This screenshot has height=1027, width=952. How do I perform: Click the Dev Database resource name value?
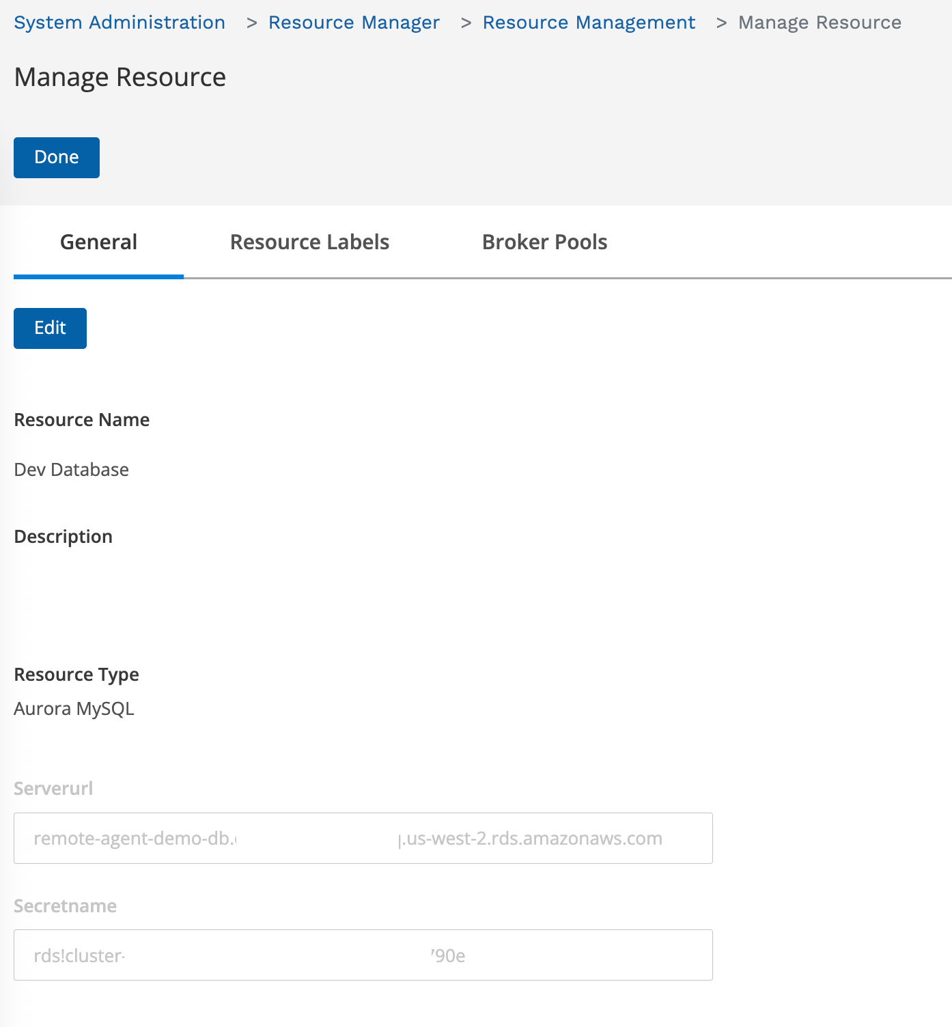[71, 470]
